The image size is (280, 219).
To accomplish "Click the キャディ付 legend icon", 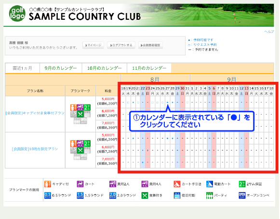I will [x=48, y=184].
